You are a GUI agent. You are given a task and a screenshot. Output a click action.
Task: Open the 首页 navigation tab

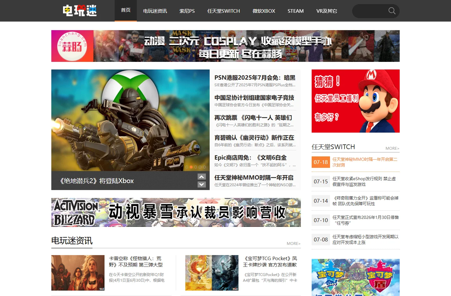coord(126,10)
